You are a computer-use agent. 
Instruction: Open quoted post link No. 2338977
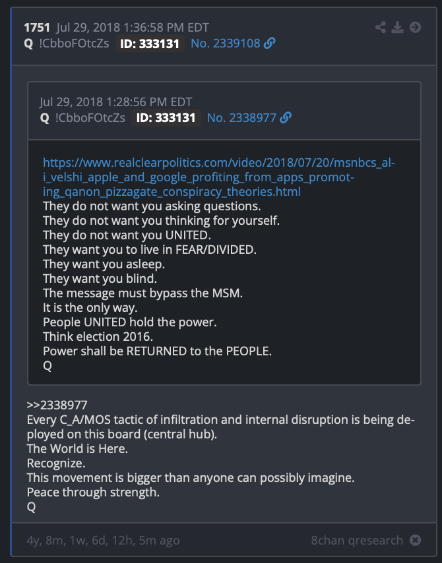pyautogui.click(x=241, y=118)
